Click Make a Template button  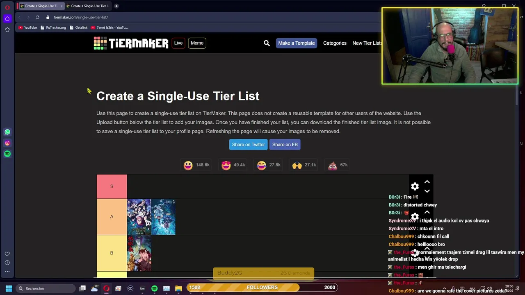tap(297, 43)
